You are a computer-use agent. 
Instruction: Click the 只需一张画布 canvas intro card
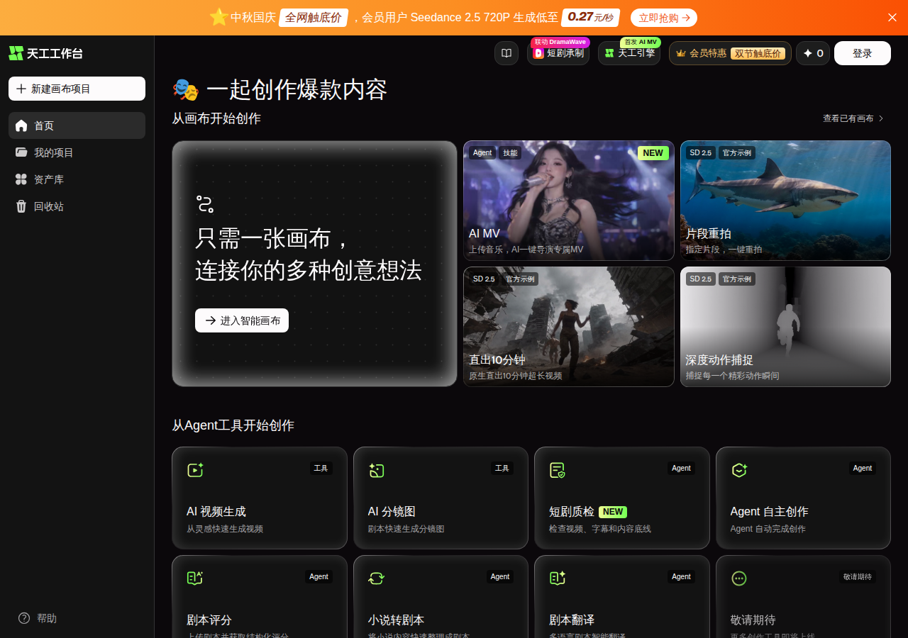pyautogui.click(x=314, y=264)
